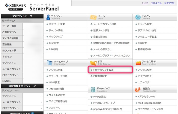Image resolution: width=178 pixels, height=114 pixels.
Task: Click the Account section user icon
Action: (x=48, y=17)
